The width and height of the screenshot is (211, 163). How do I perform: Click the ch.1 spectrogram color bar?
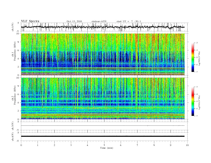[193, 57]
